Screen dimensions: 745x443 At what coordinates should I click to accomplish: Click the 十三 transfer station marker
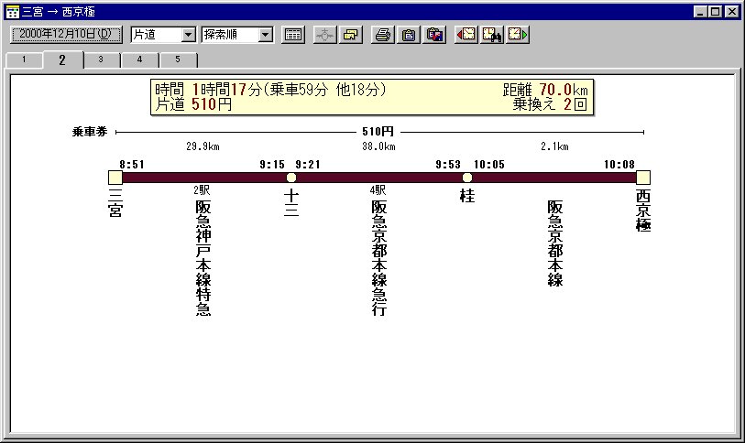point(291,178)
